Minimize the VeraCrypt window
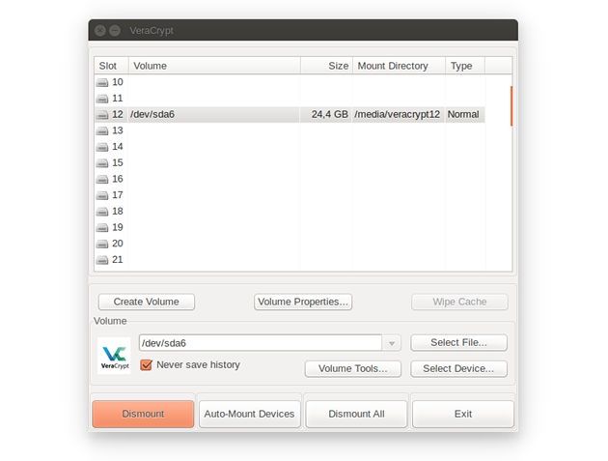Screen dimensions: 608x461 115,31
